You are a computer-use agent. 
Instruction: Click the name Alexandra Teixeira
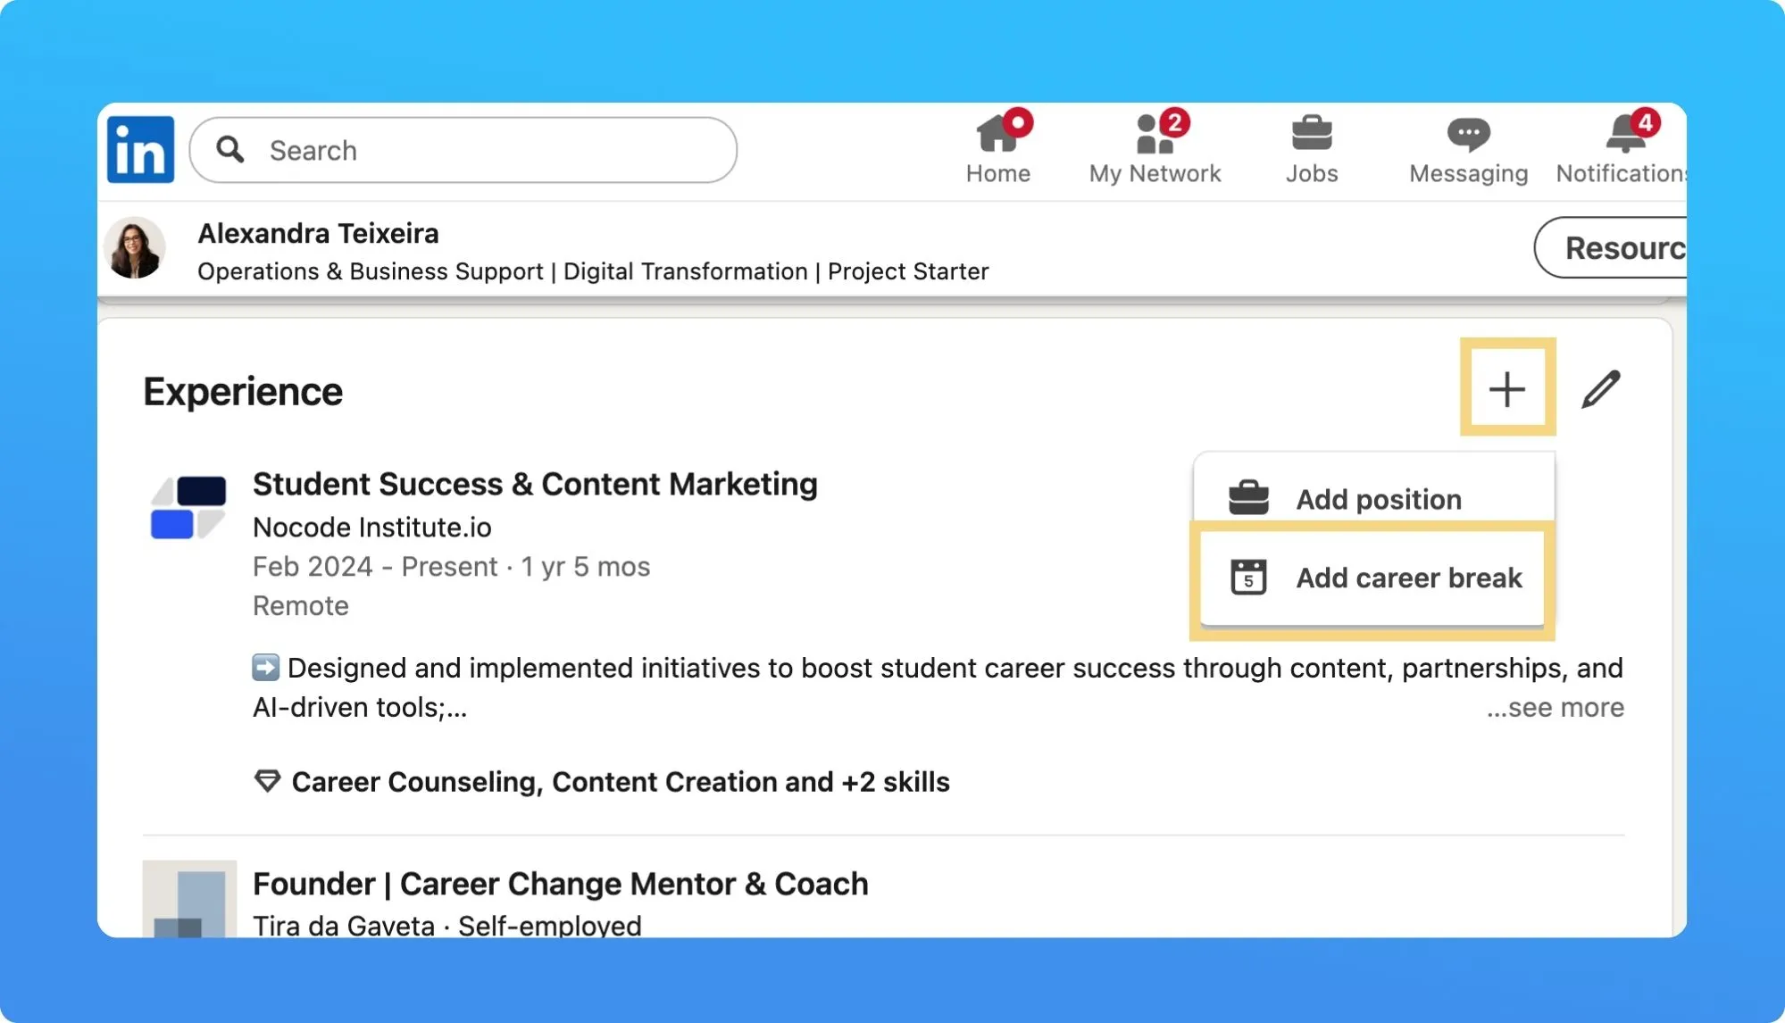point(318,233)
